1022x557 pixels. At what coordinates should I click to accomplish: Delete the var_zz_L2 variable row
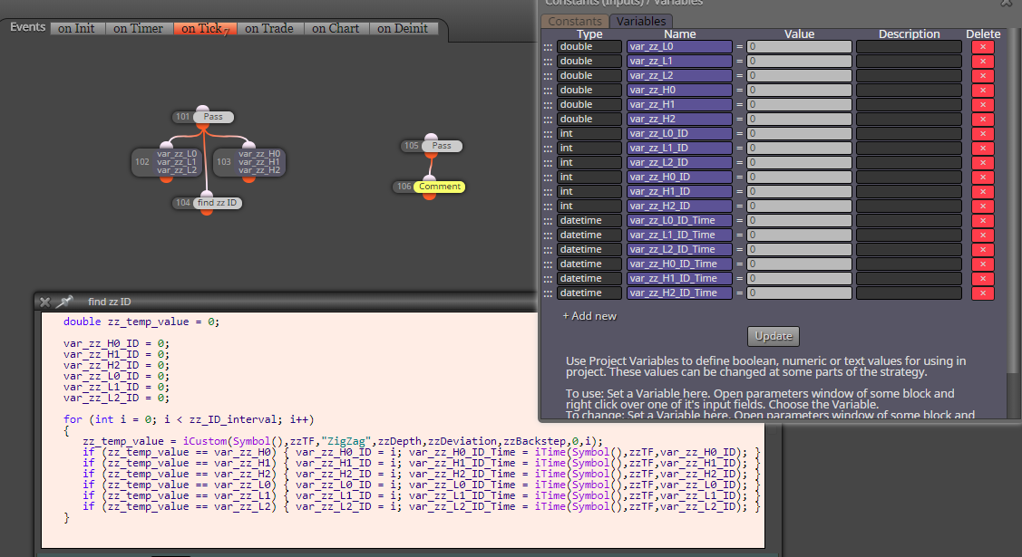point(982,75)
